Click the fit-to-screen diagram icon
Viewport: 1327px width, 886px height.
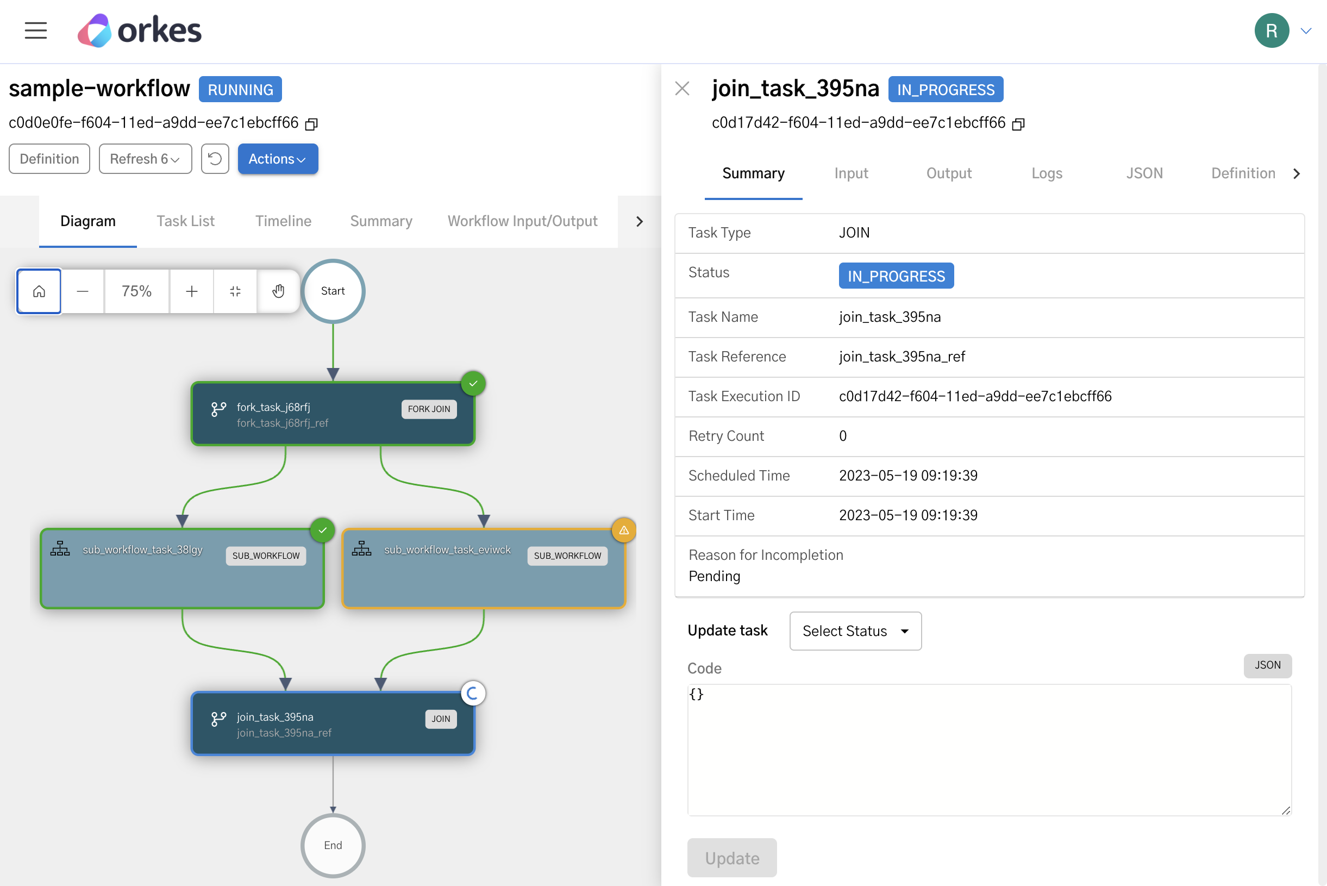click(235, 291)
